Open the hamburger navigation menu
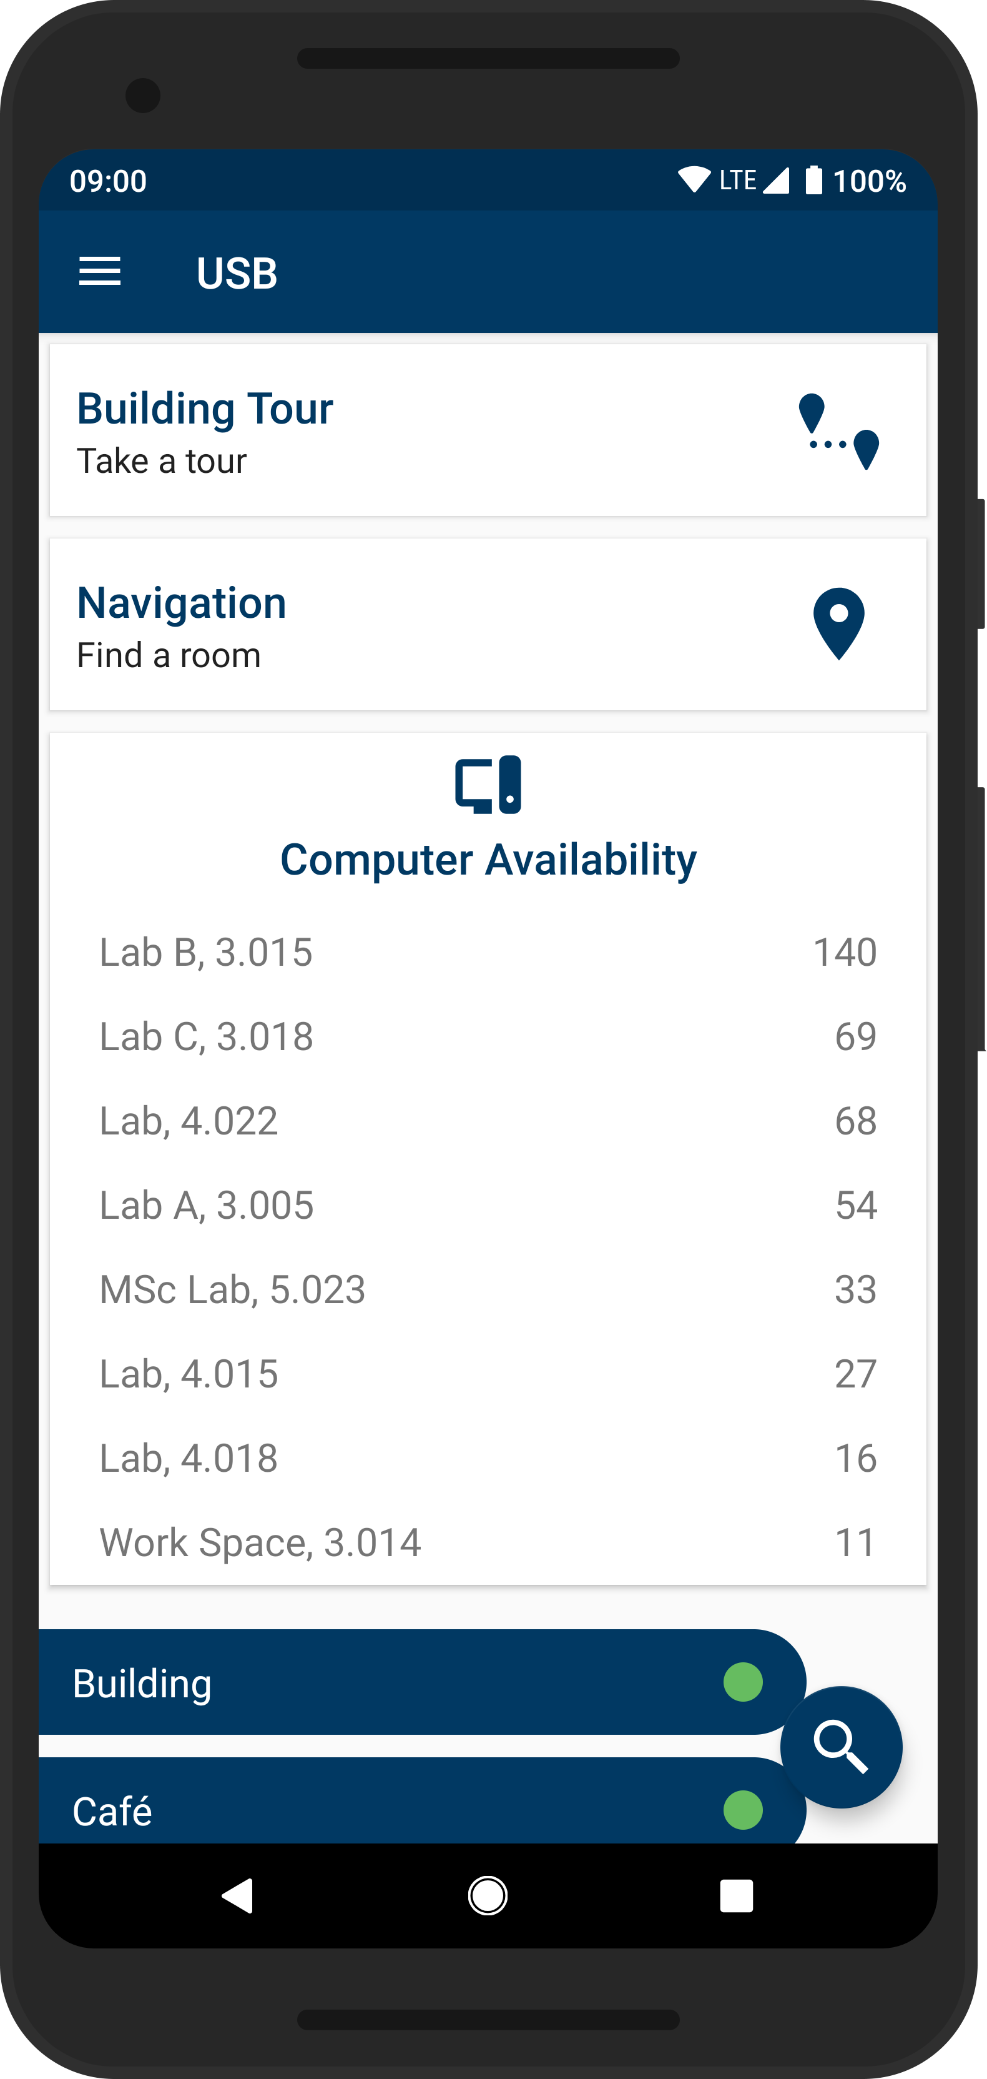 [100, 272]
